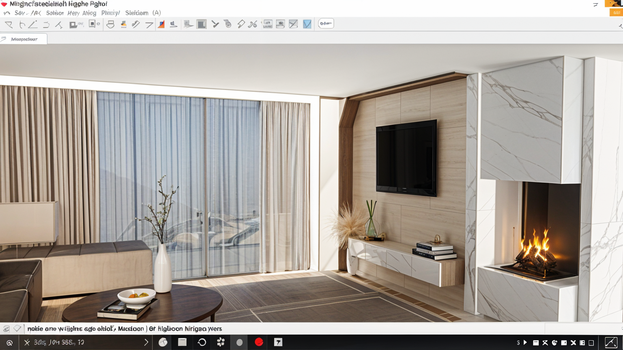Expand the play arrow in system tray
The width and height of the screenshot is (623, 350).
coord(525,342)
